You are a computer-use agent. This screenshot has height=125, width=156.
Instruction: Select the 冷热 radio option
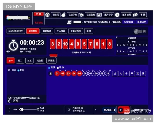click(x=58, y=68)
